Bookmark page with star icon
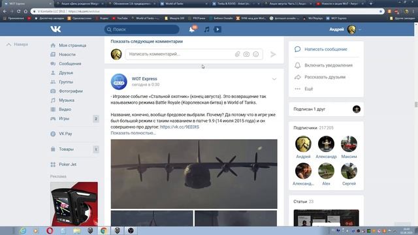418x235 pixels. 381,11
